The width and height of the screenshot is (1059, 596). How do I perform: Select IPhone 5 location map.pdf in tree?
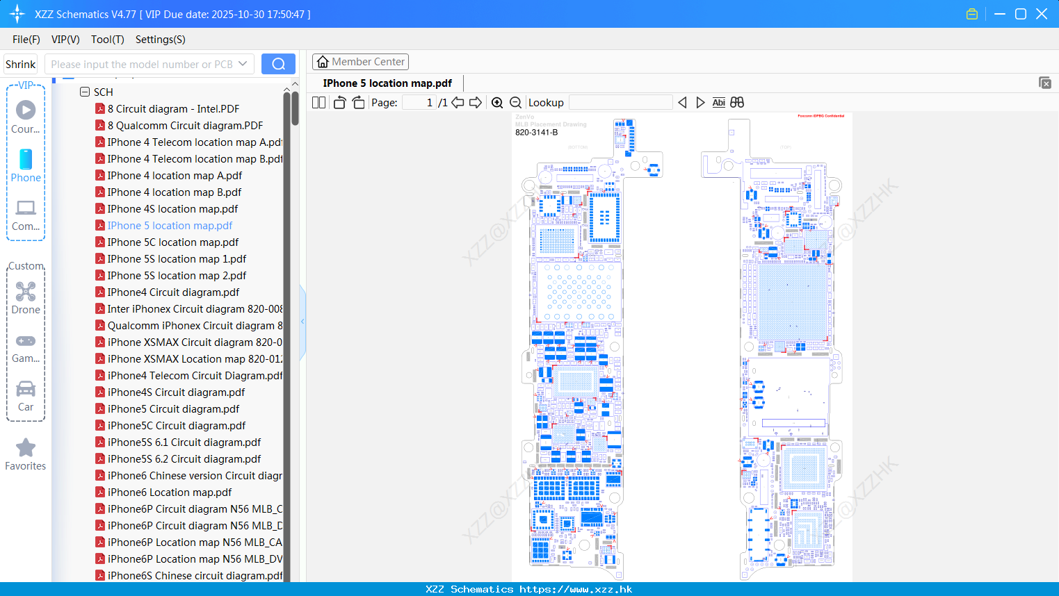coord(170,225)
